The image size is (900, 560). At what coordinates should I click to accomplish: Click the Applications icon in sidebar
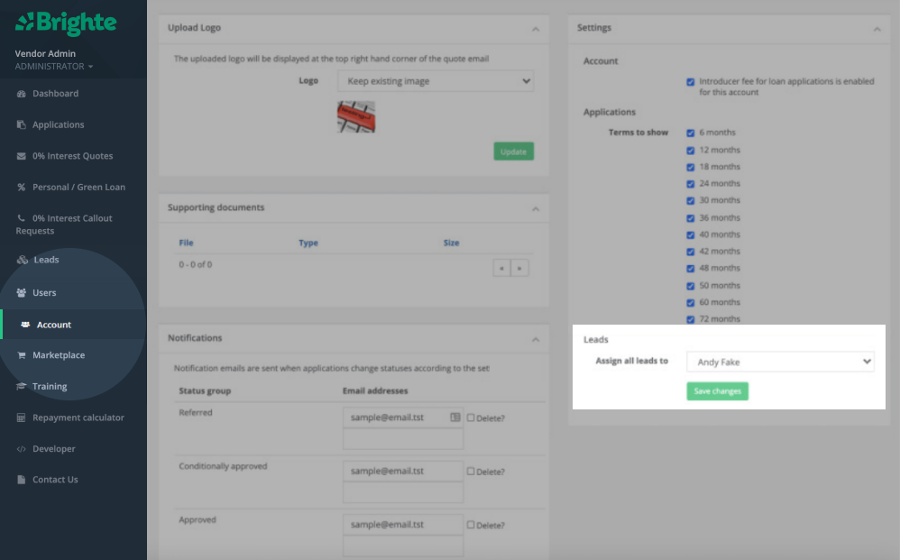22,125
